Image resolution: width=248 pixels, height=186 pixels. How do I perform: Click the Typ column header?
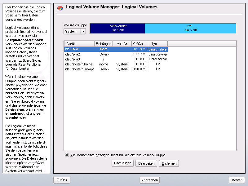click(157, 44)
